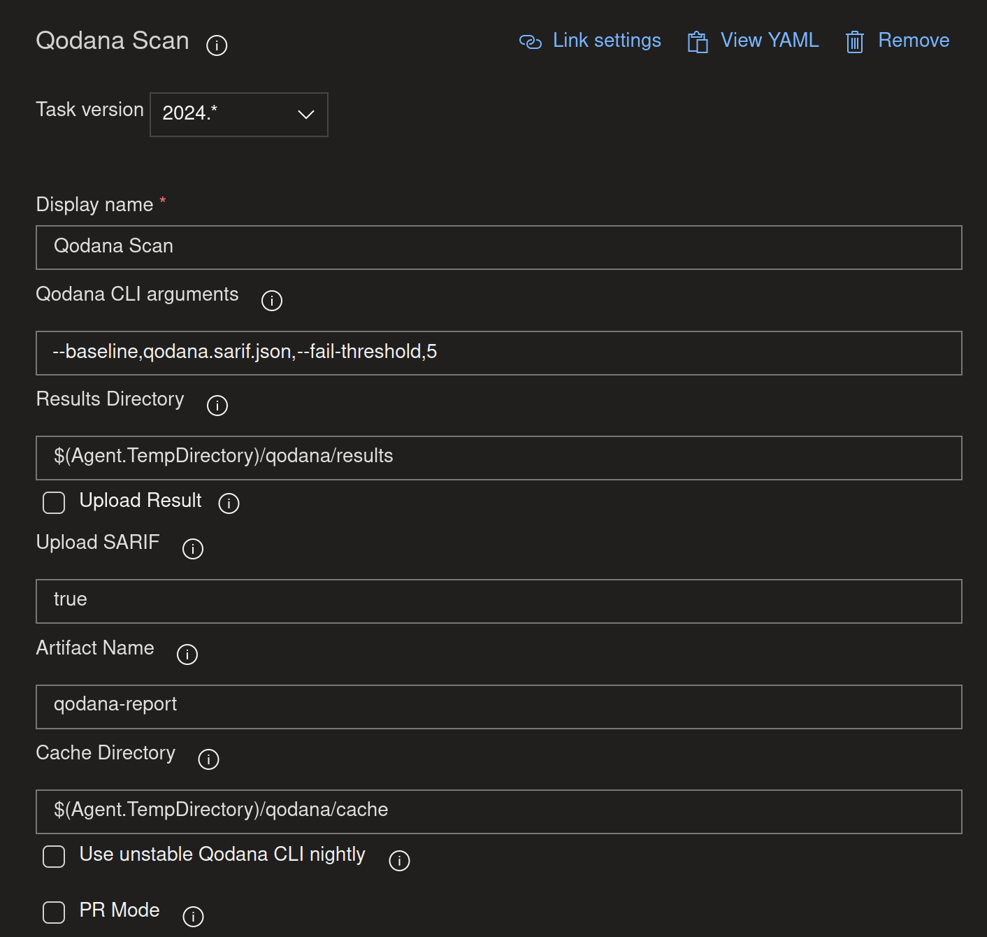Click the Upload SARIF value field
The height and width of the screenshot is (937, 987).
click(x=498, y=601)
